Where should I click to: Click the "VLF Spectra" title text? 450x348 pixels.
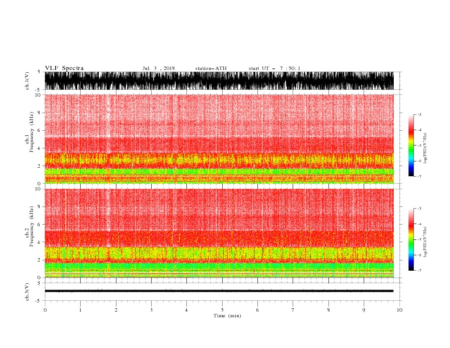click(x=64, y=68)
